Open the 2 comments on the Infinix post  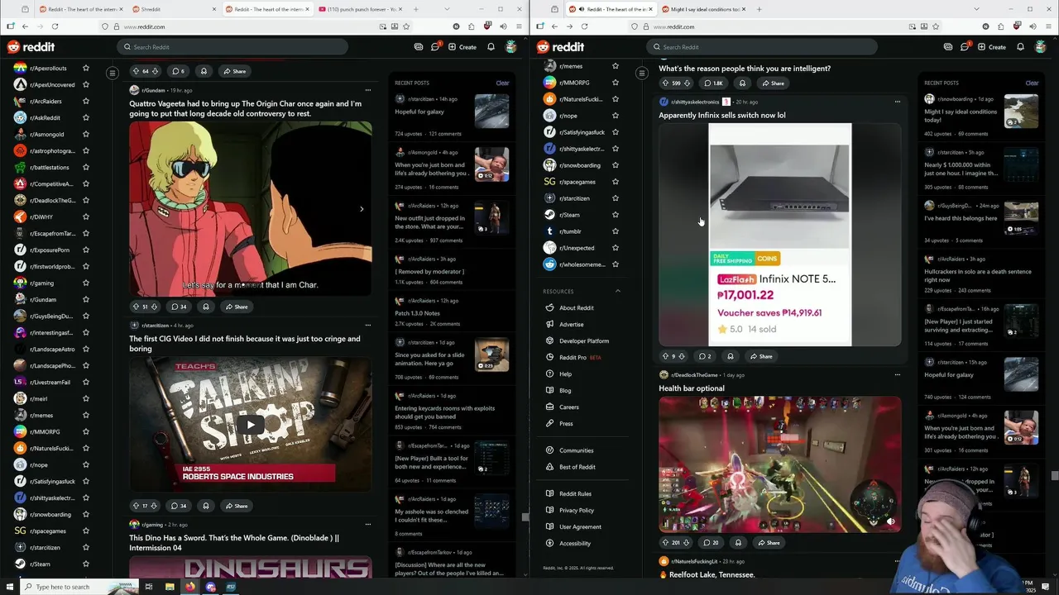705,356
